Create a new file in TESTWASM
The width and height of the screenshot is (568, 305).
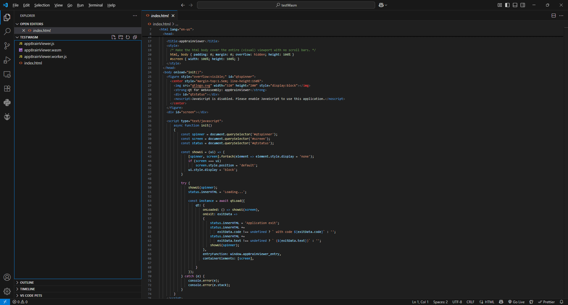point(114,37)
